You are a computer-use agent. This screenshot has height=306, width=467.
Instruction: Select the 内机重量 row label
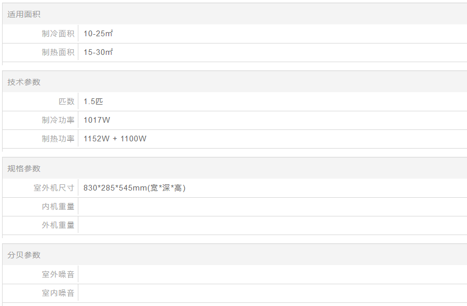(x=58, y=207)
